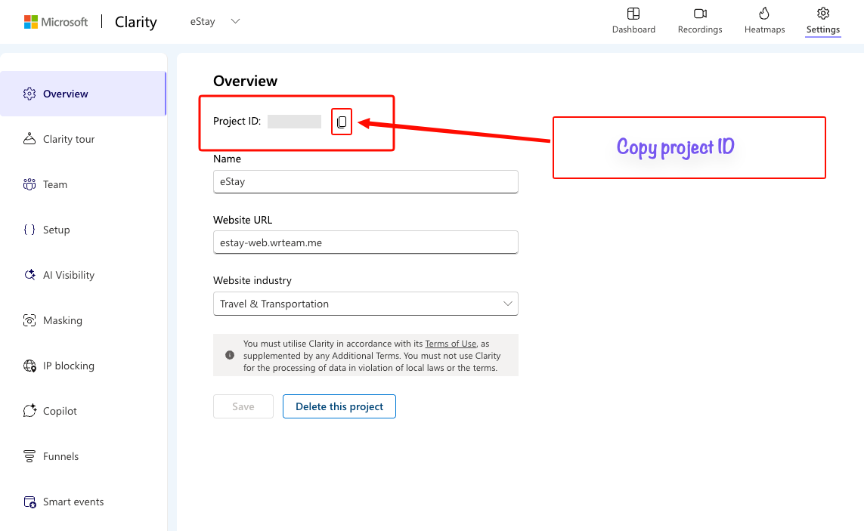Expand the eStay project switcher chevron

[235, 21]
